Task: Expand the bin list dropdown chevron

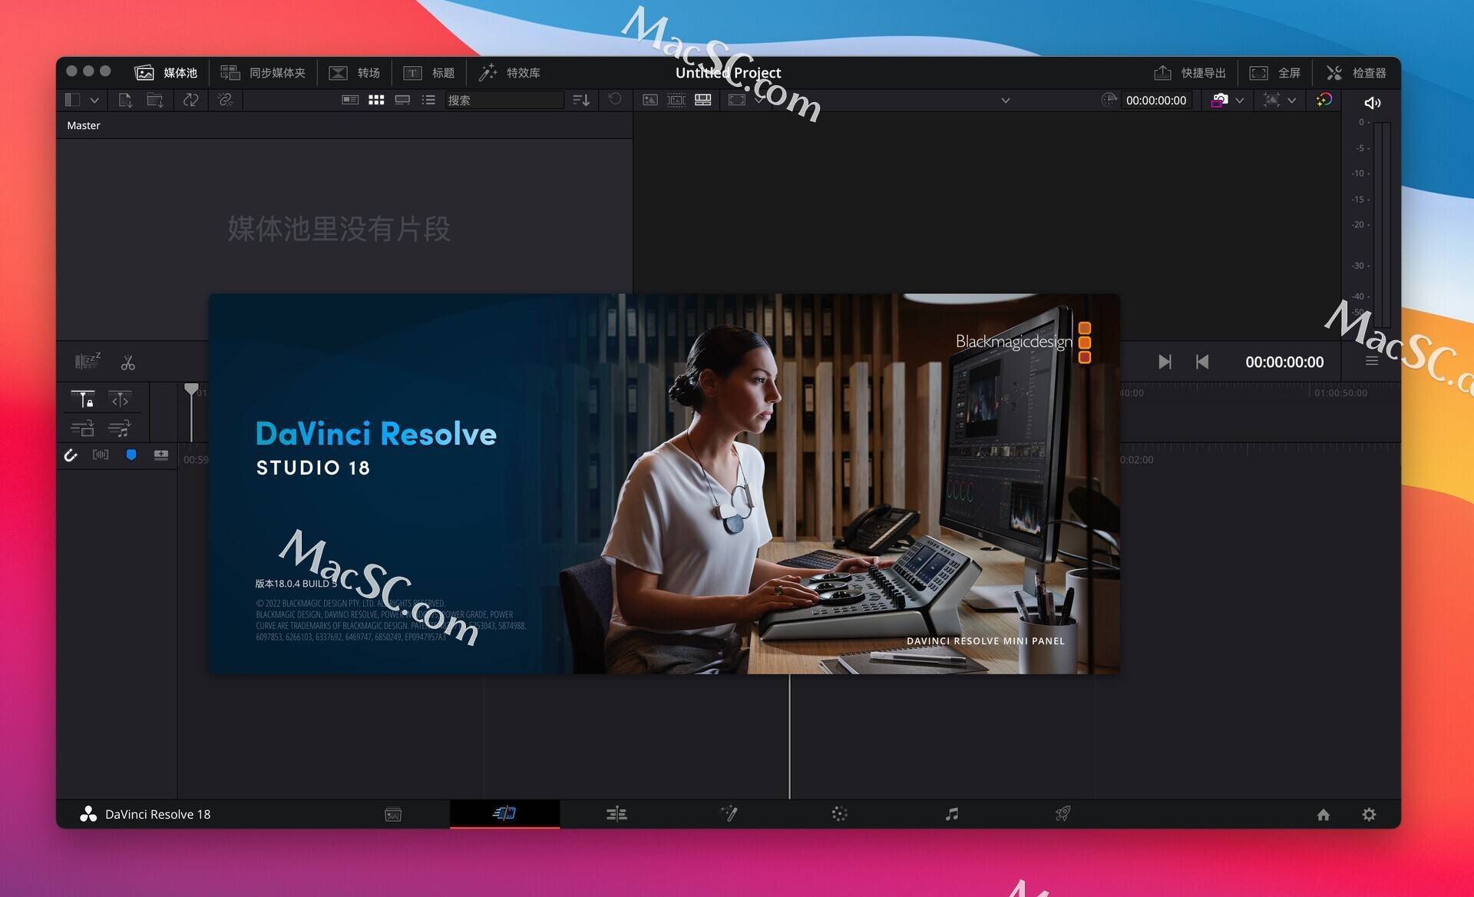Action: click(94, 101)
